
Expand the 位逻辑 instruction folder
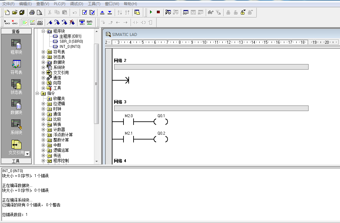(x=43, y=104)
